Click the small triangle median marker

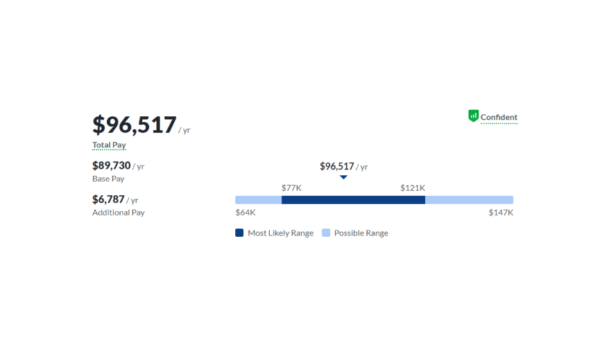pos(343,177)
